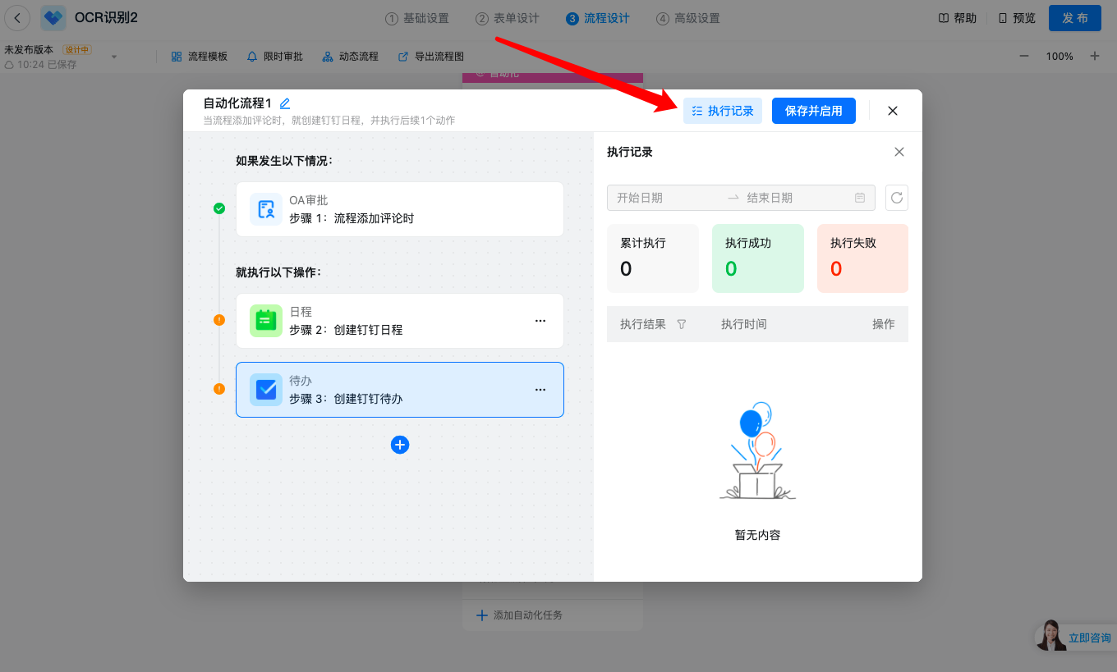Click the filter icon beside 执行结果
Screen dimensions: 1117x672
(x=681, y=324)
